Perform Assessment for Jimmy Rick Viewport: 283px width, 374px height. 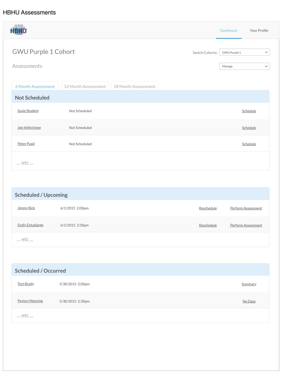pos(246,208)
